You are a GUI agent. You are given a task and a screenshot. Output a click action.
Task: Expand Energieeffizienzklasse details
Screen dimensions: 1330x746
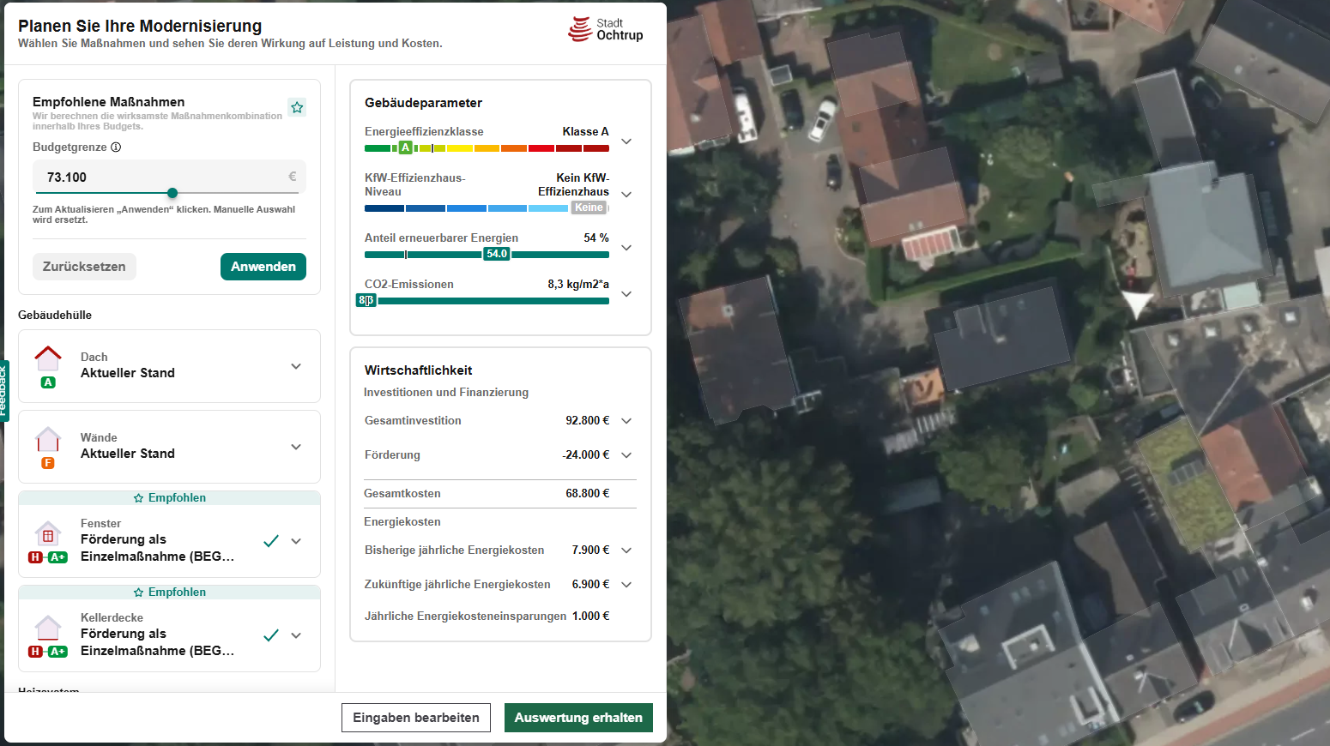click(x=626, y=141)
